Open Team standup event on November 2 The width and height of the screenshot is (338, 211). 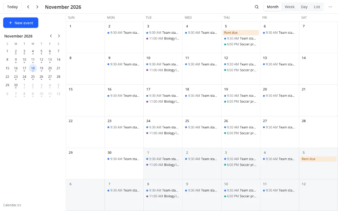(124, 33)
